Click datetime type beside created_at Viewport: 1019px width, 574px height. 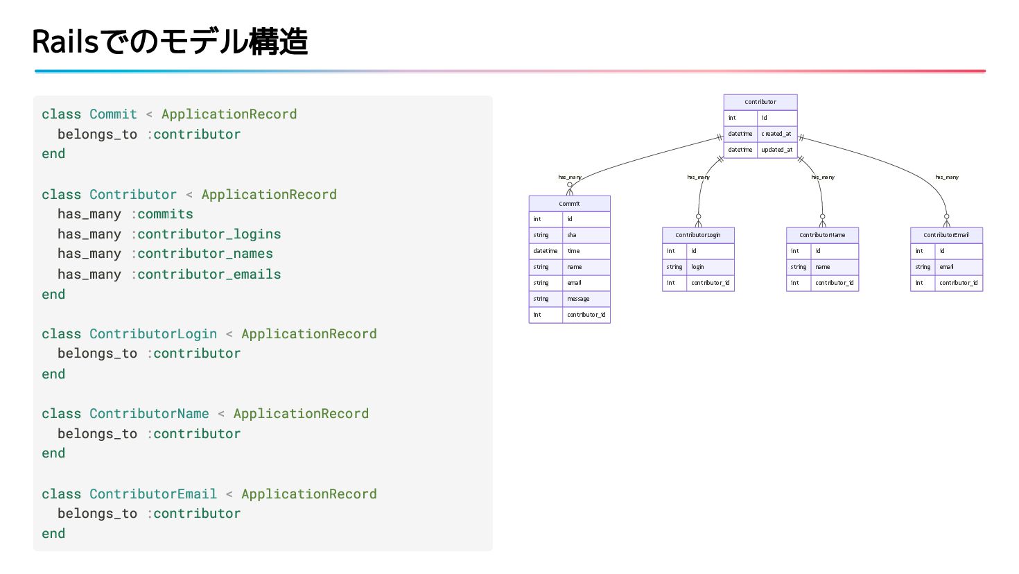pyautogui.click(x=740, y=134)
